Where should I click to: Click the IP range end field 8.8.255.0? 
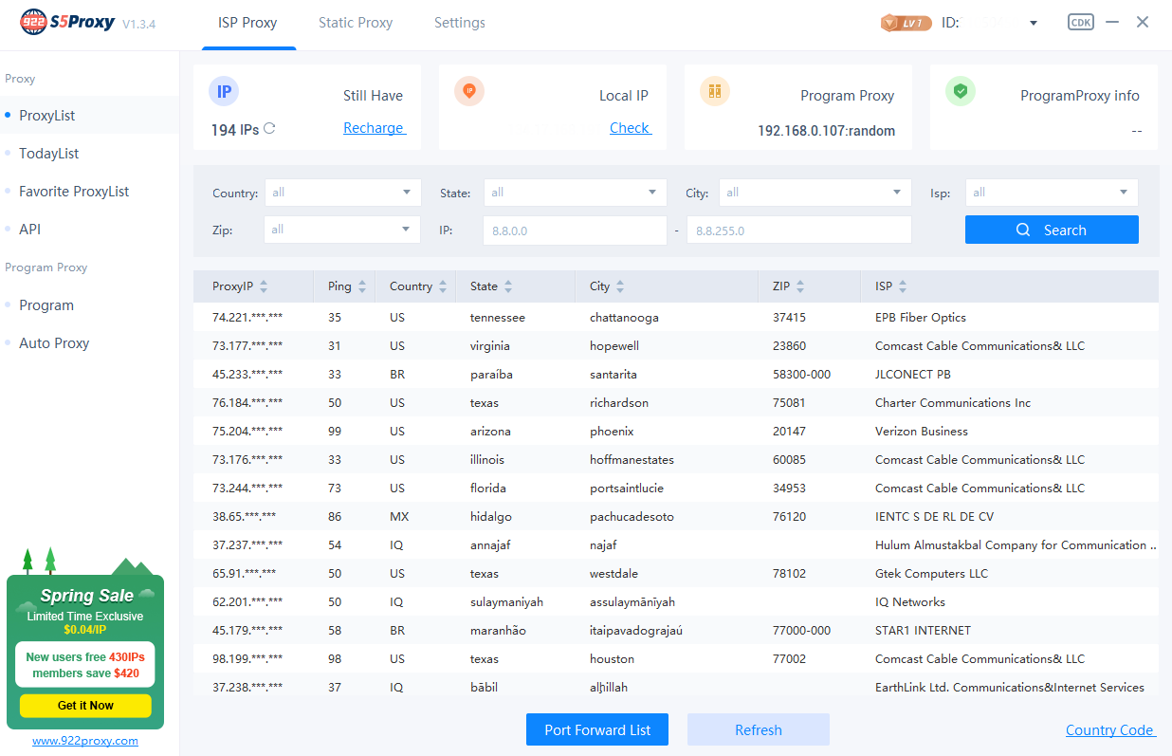799,230
